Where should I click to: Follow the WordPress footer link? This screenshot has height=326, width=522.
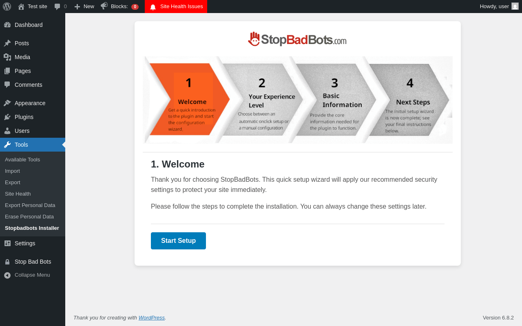(x=152, y=317)
